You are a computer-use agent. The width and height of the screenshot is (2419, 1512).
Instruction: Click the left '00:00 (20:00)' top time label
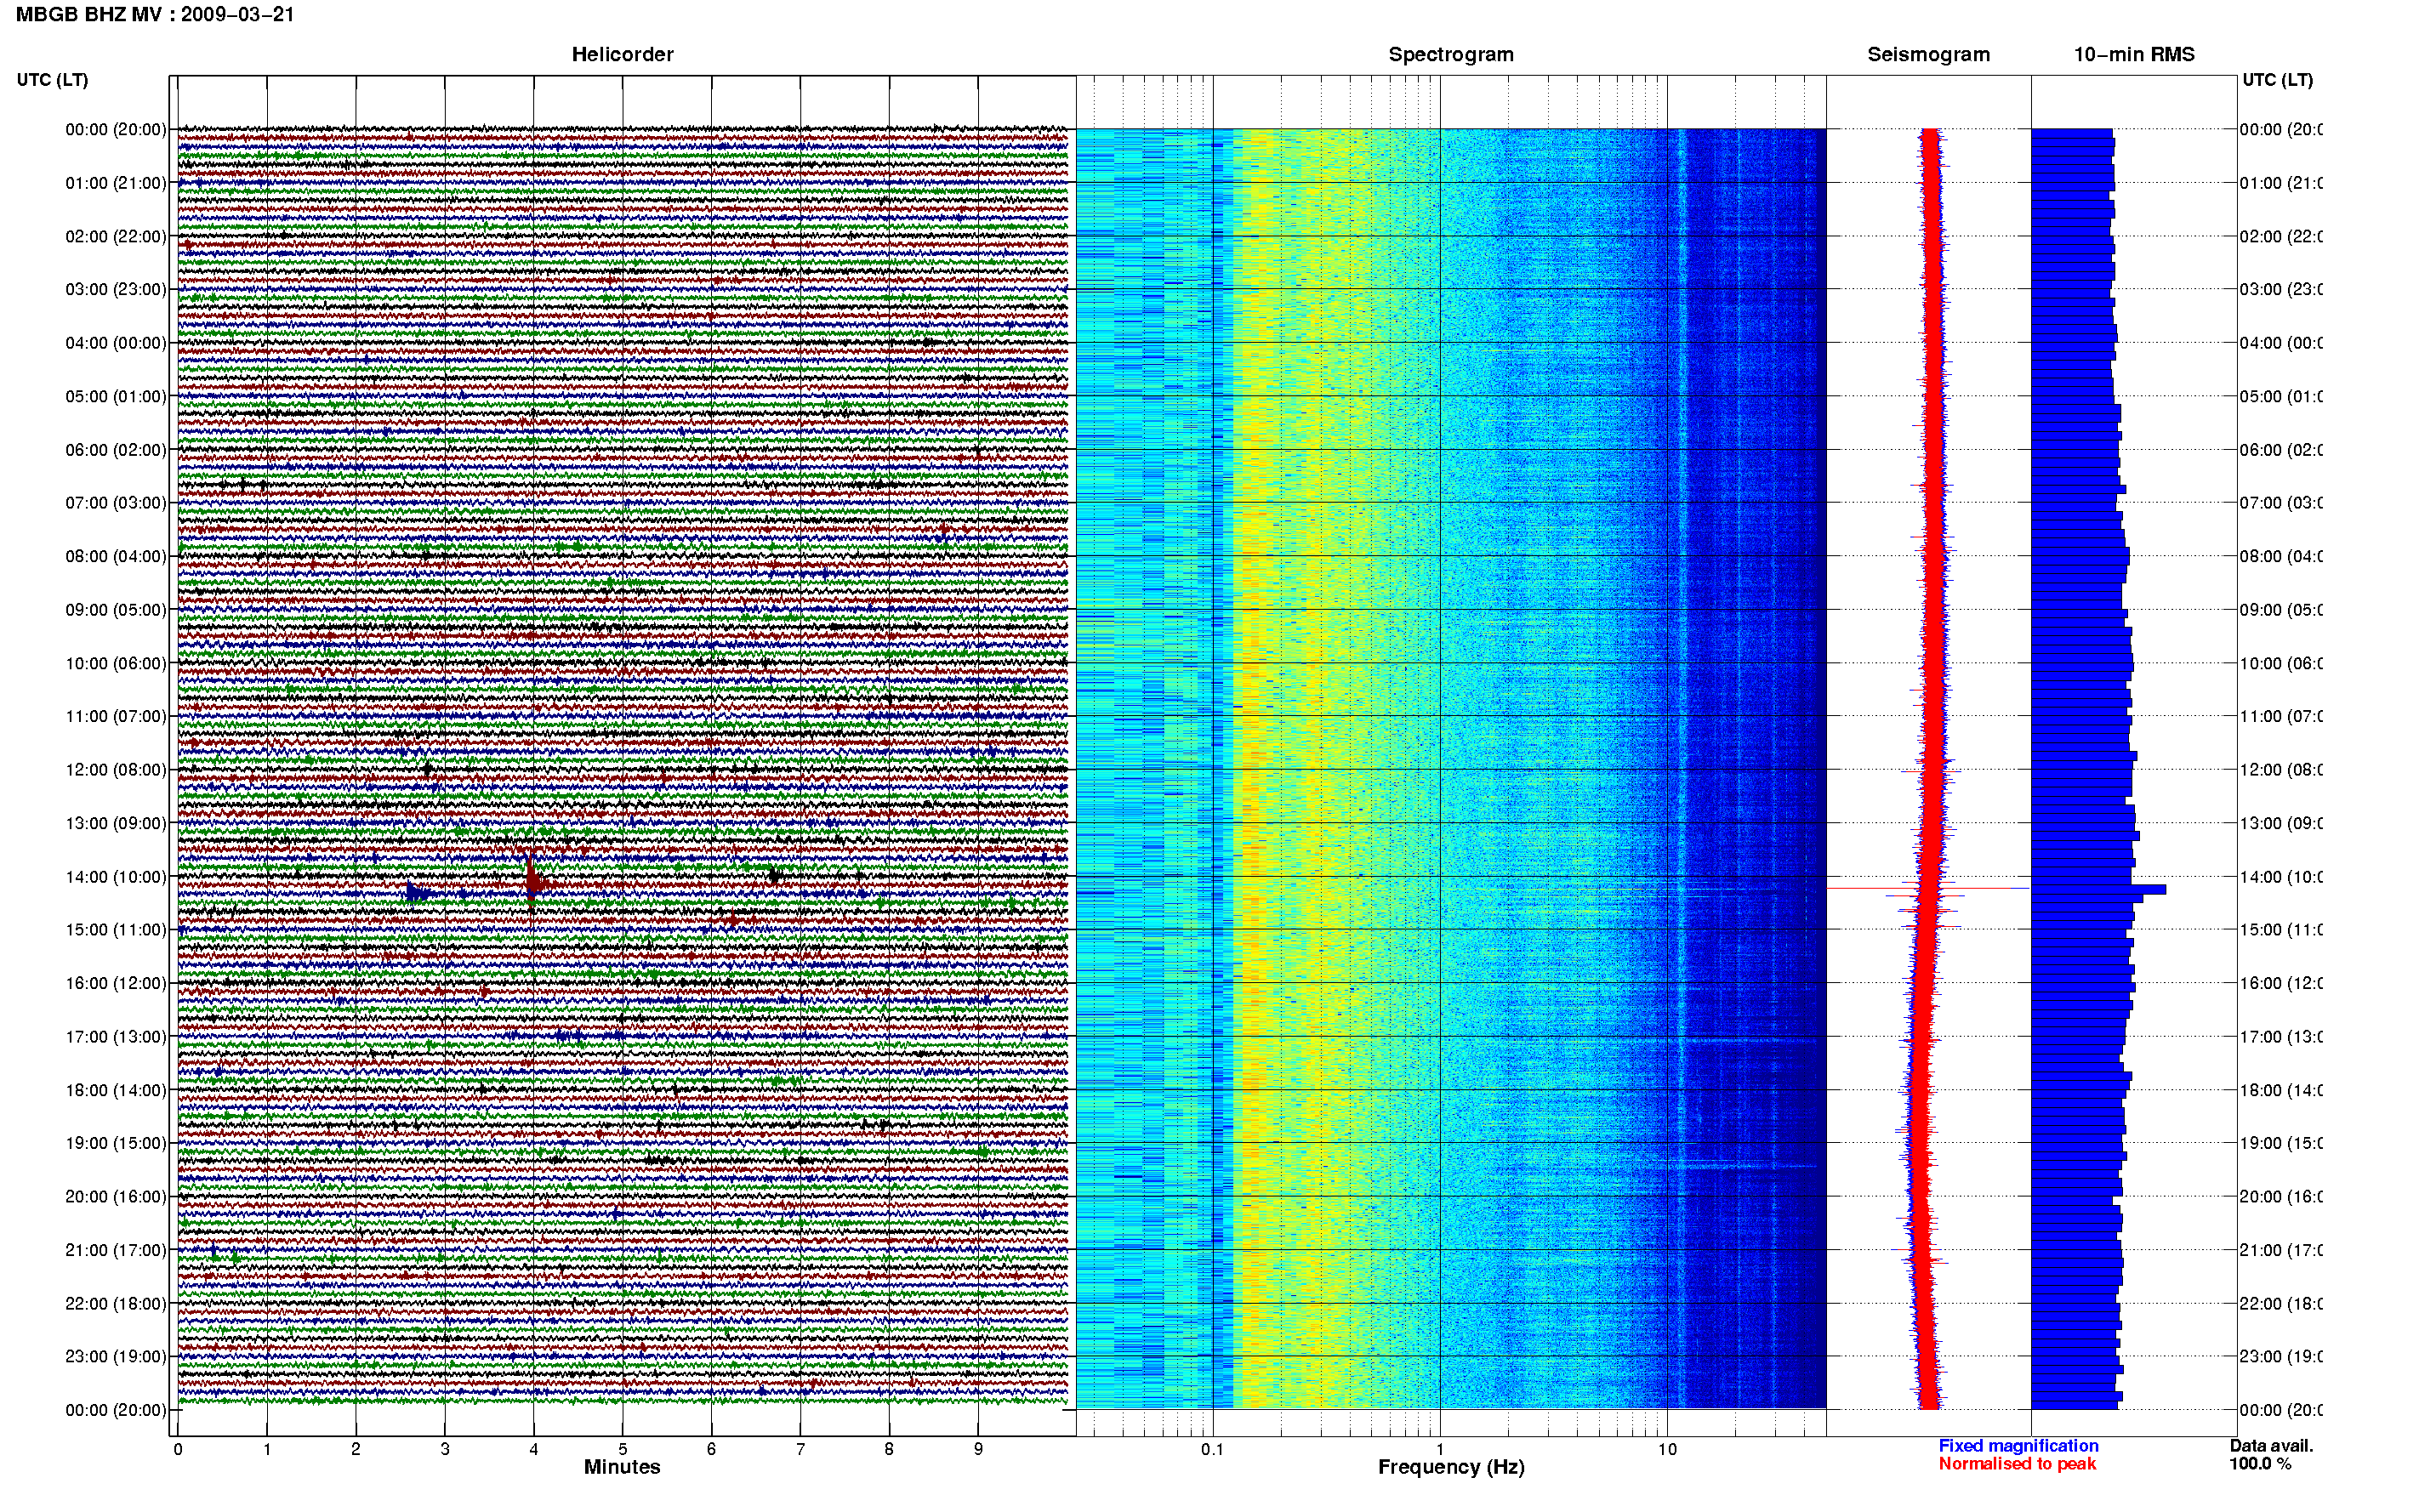(x=116, y=129)
